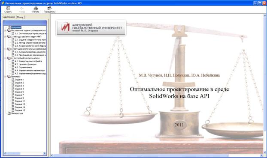Click the Скрыть (Hide) toolbar icon
The width and height of the screenshot is (267, 158).
pos(8,9)
